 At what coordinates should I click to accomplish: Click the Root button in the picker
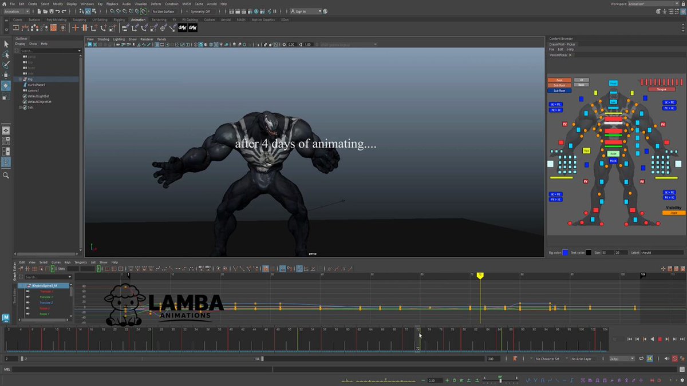(613, 154)
